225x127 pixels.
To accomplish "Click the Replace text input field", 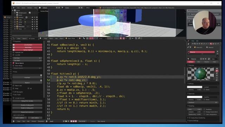I will click(26, 80).
